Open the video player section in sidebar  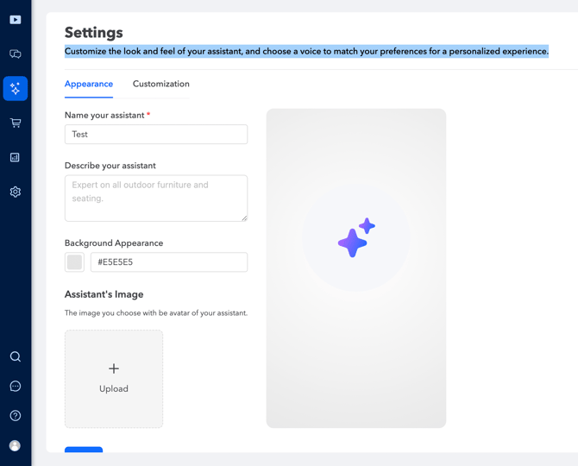[x=16, y=19]
